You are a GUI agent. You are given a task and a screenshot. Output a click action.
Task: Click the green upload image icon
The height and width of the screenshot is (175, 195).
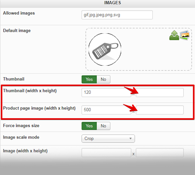[x=174, y=35]
